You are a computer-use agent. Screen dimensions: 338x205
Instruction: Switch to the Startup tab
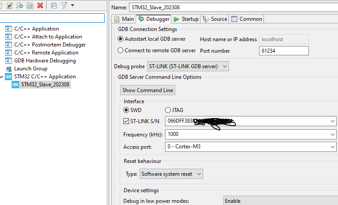[x=186, y=19]
